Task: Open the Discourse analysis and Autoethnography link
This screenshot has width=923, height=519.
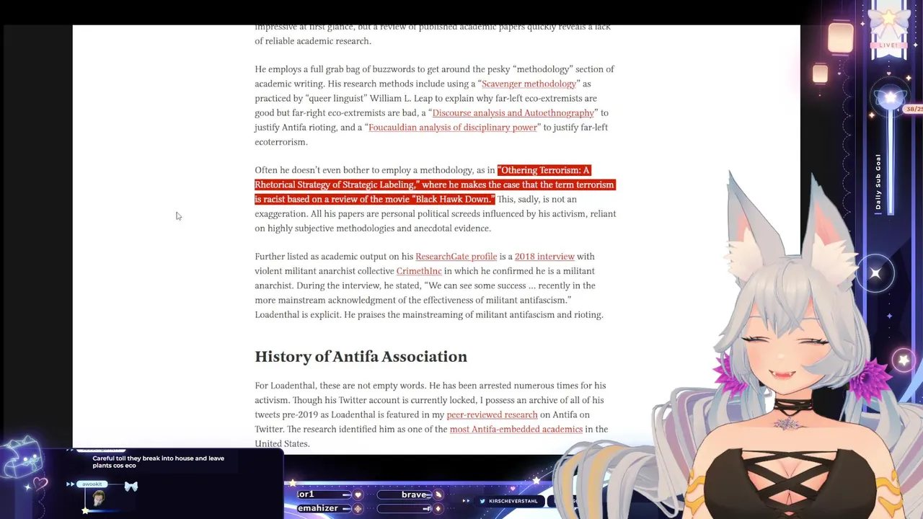Action: [513, 112]
